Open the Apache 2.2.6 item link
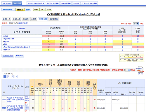The image size is (146, 112). coord(9,39)
